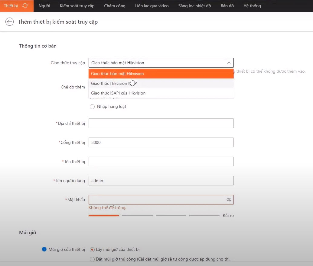This screenshot has width=313, height=266.
Task: Open the Kiểm soát truy cập tab
Action: click(x=77, y=6)
